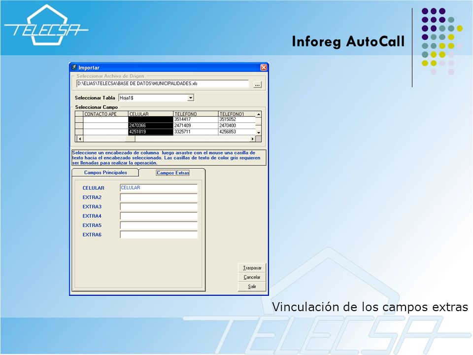Select the CONTACTO APE column header
Image resolution: width=473 pixels, height=355 pixels.
105,114
